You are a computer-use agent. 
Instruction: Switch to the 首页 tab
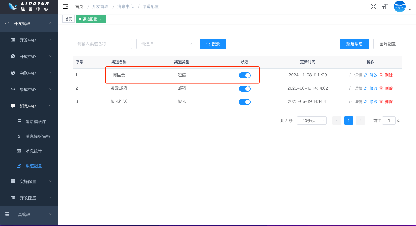coord(69,19)
